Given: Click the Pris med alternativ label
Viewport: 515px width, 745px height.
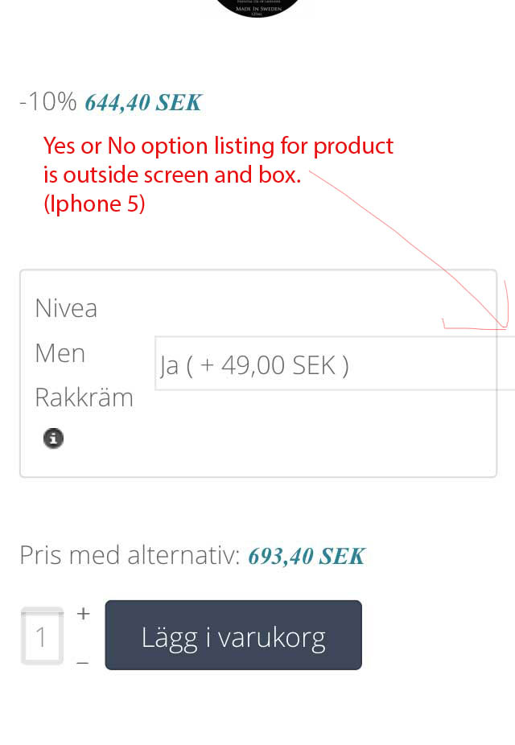Looking at the screenshot, I should click(130, 555).
